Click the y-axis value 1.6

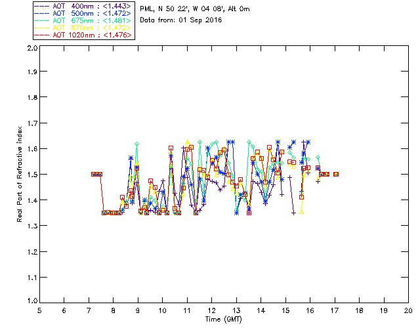32,149
